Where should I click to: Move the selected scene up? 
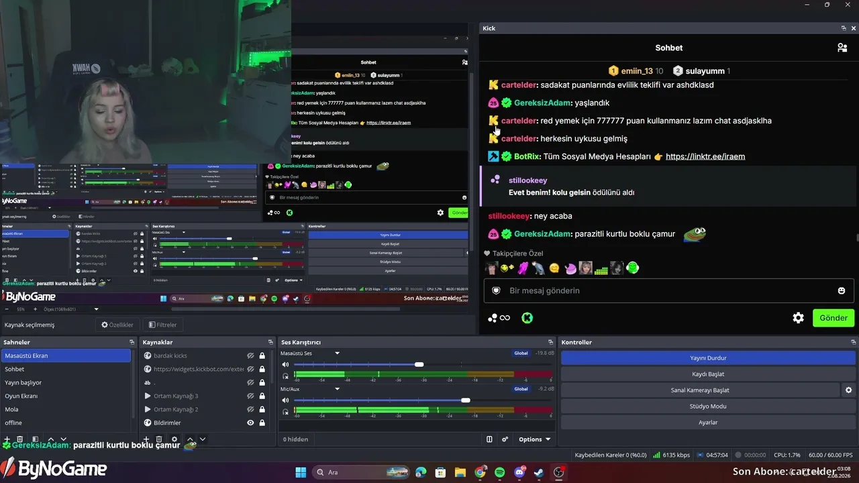(50, 439)
